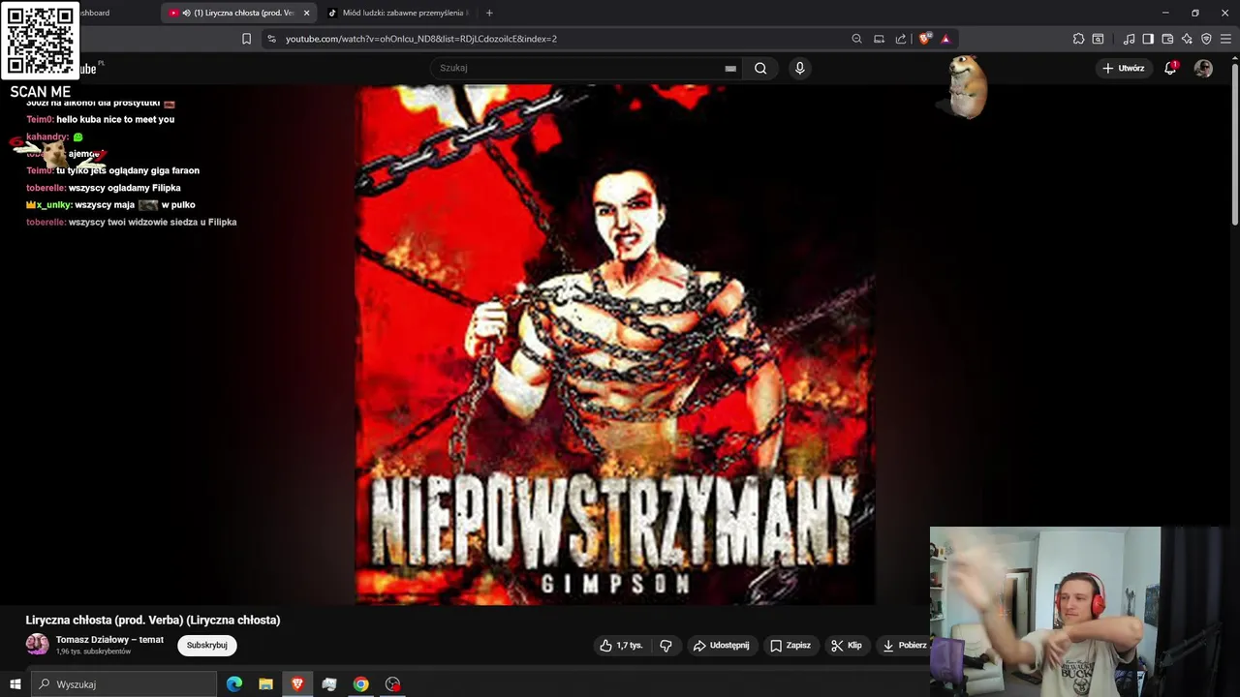Open the YouTube notifications bell
Viewport: 1240px width, 697px height.
[x=1170, y=68]
